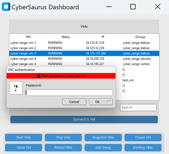Screen dimensions: 169x154
Task: Click Reload VMs button
Action: pyautogui.click(x=63, y=148)
